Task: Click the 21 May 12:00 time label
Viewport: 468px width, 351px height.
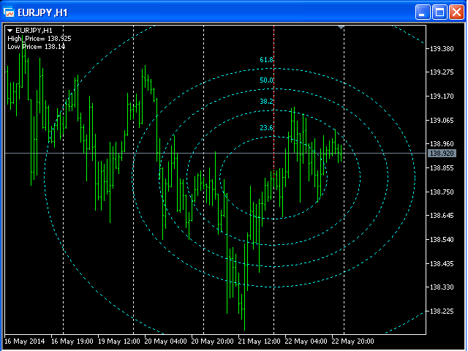Action: click(x=260, y=341)
